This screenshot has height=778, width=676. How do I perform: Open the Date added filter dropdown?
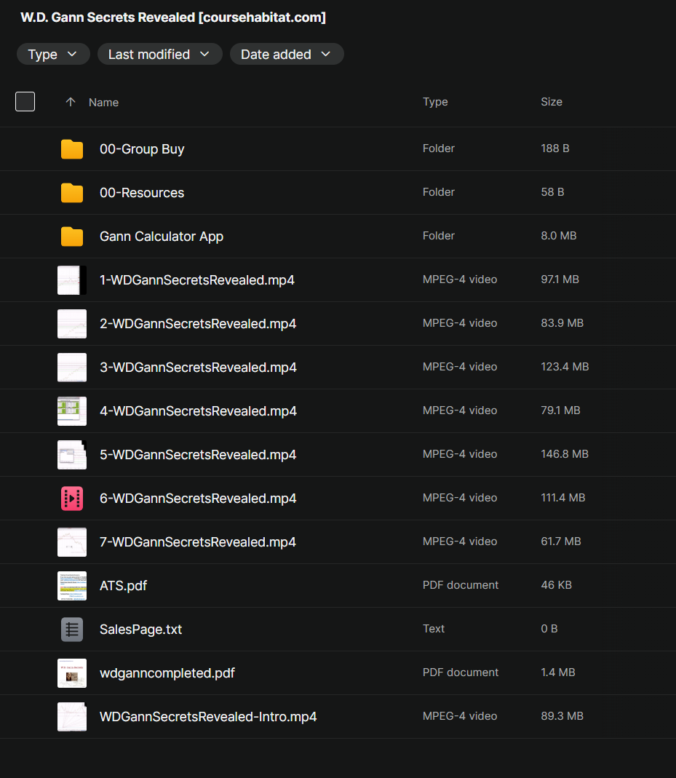(287, 55)
